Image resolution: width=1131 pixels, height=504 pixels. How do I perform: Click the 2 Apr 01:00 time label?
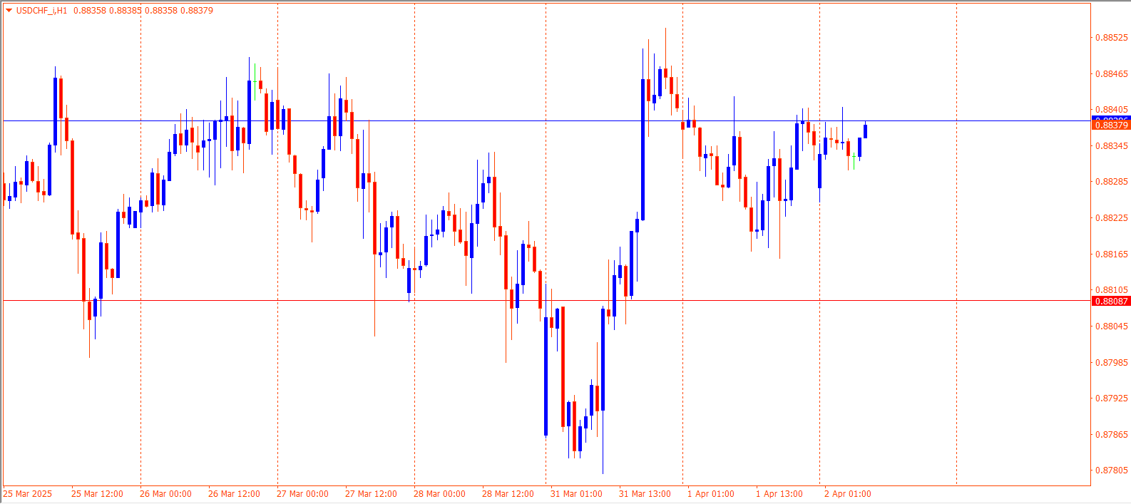tap(848, 494)
